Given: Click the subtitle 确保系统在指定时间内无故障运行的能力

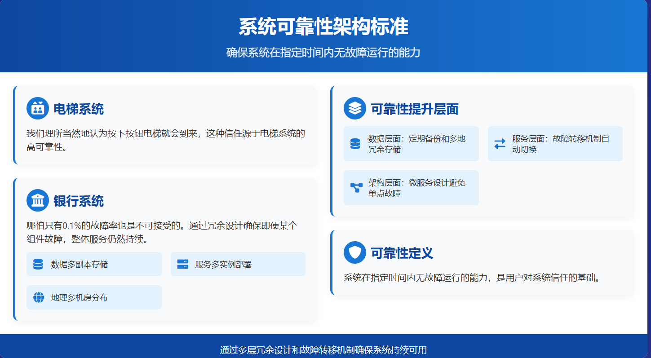Looking at the screenshot, I should (x=323, y=53).
